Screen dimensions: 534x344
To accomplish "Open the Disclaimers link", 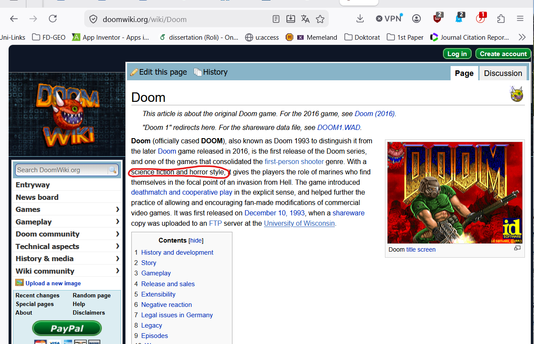I will pos(89,313).
